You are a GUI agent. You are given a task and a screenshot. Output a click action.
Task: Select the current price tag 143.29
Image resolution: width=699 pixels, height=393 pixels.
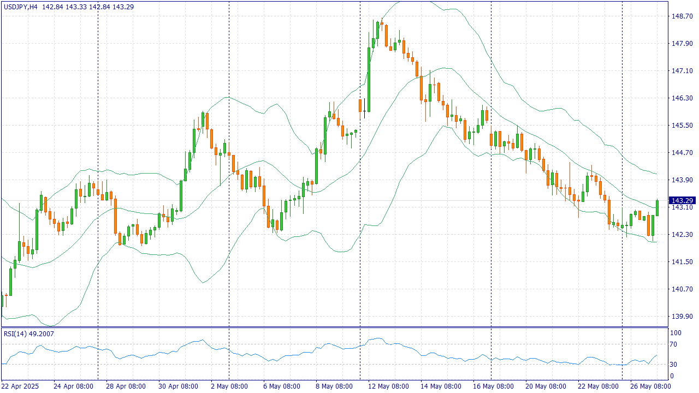(x=682, y=200)
